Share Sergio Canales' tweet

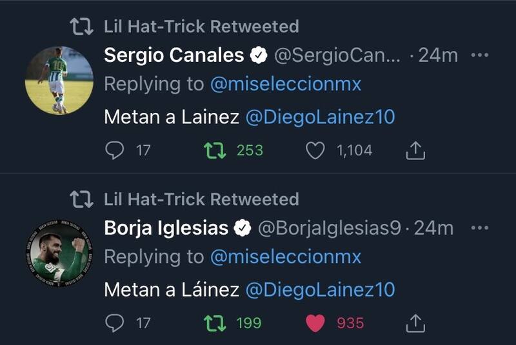pos(415,150)
